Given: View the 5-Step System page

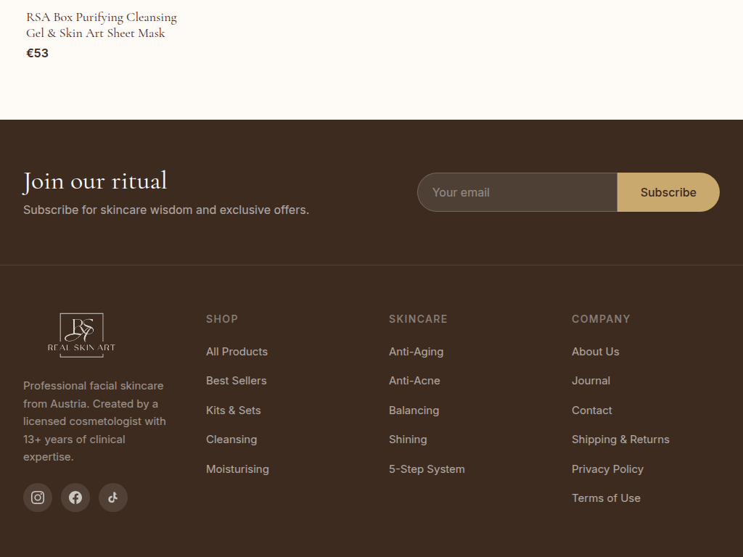Looking at the screenshot, I should coord(427,469).
